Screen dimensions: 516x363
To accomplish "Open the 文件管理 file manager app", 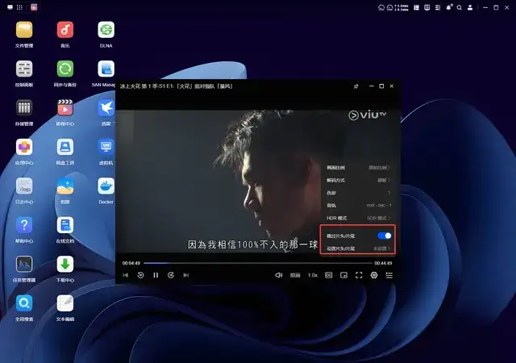I will [x=24, y=30].
